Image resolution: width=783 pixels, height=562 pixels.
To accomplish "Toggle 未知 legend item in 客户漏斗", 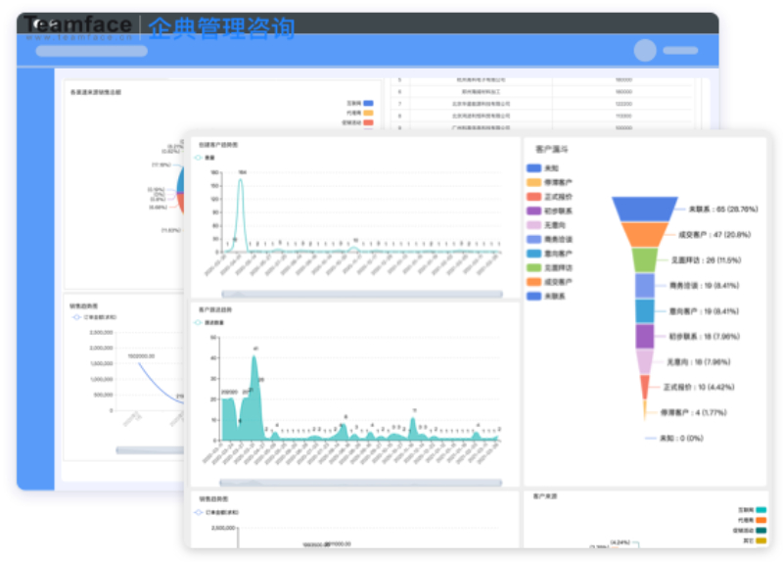I will click(550, 168).
